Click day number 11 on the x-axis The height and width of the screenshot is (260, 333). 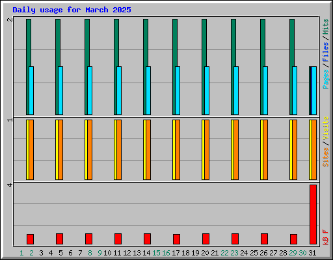(x=117, y=253)
